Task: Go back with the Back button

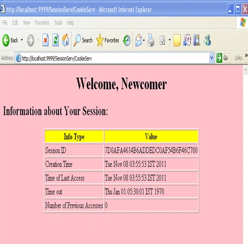Action: tap(10, 40)
